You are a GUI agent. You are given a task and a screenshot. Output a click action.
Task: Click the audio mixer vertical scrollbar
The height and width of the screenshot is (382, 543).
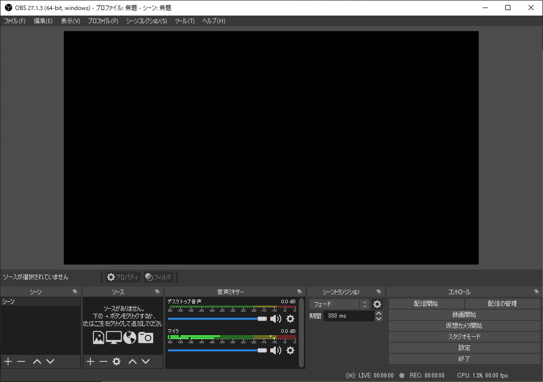(x=301, y=332)
